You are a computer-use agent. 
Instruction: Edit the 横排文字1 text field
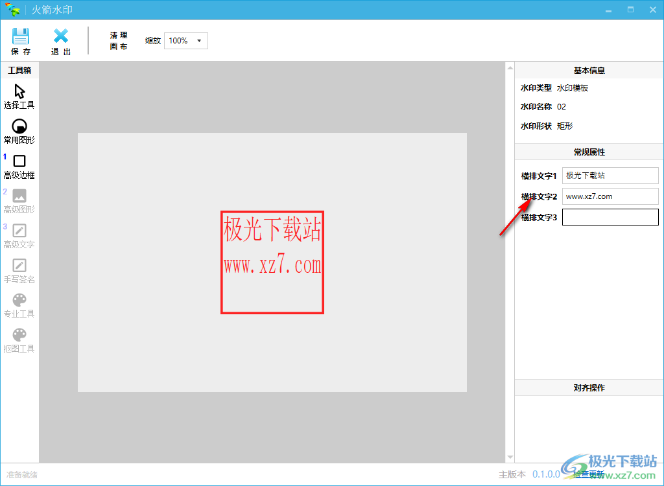point(610,175)
